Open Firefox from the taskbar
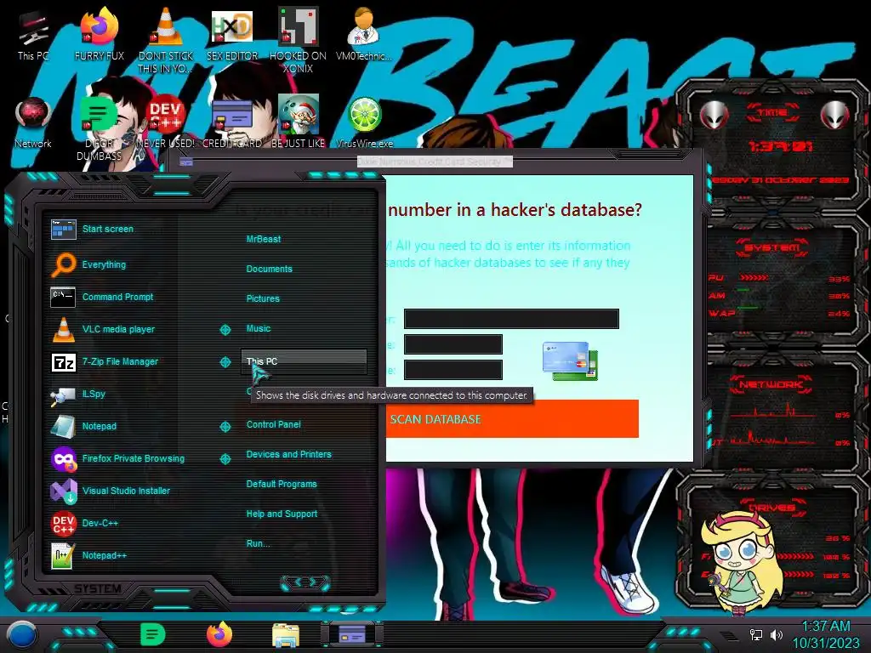The image size is (871, 653). (x=219, y=634)
